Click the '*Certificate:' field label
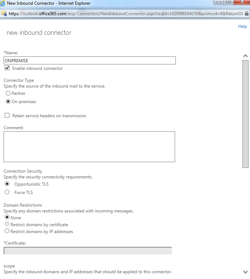250x279 pixels. click(15, 243)
